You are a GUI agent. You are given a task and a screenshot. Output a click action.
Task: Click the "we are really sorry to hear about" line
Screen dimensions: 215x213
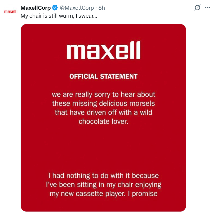pos(103,95)
